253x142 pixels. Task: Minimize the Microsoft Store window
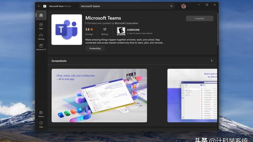coord(199,5)
